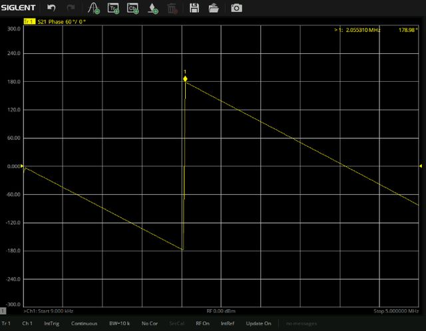Select the Tr 1 trace label

tap(29, 22)
